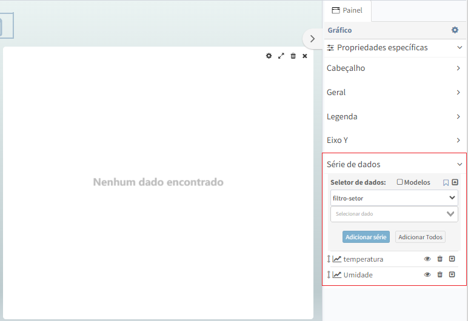468x321 pixels.
Task: Collapse Propriedades específicas section
Action: (395, 47)
